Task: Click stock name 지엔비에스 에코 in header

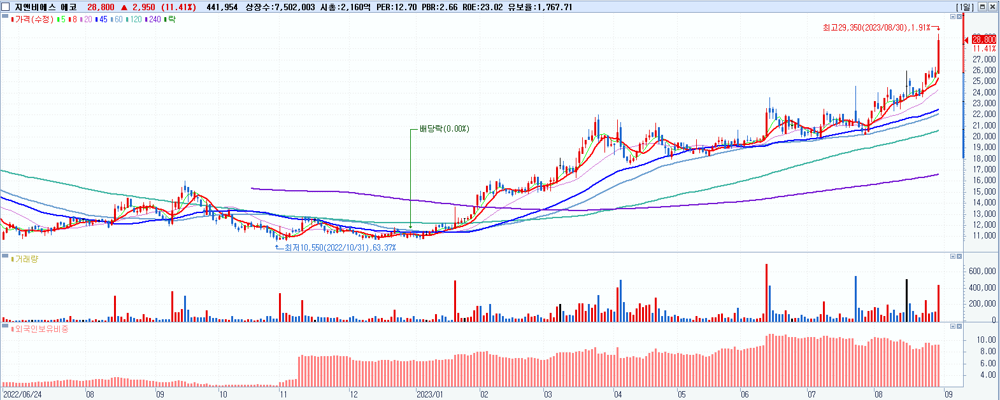Action: [45, 7]
